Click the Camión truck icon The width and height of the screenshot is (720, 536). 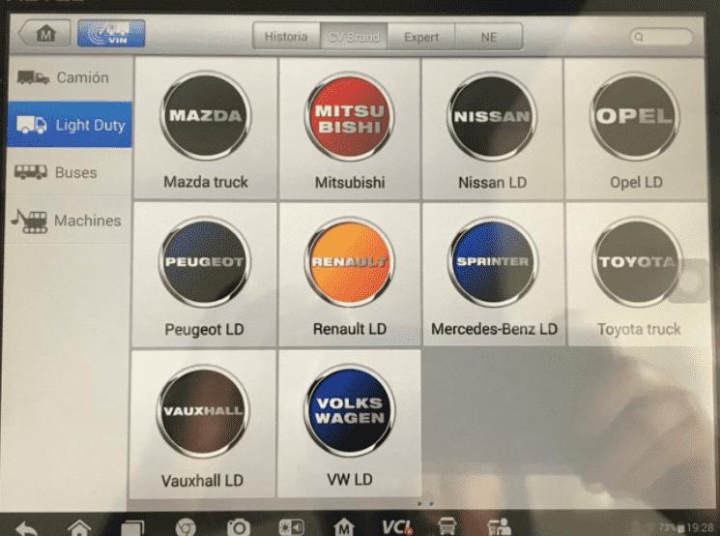click(x=33, y=77)
